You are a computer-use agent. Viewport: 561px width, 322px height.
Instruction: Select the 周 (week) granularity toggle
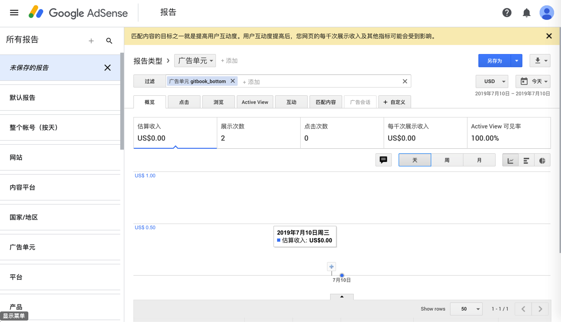pos(447,160)
